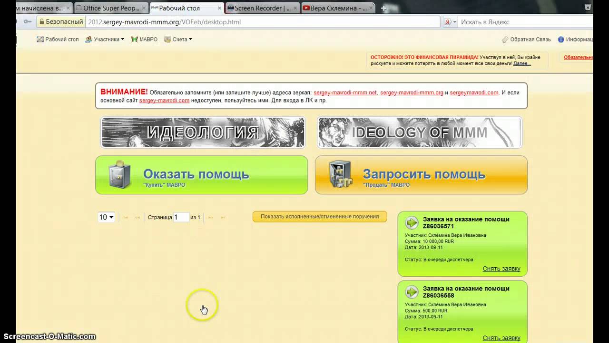Click the 'ИДЕОЛОГИЯ' banner

(203, 132)
